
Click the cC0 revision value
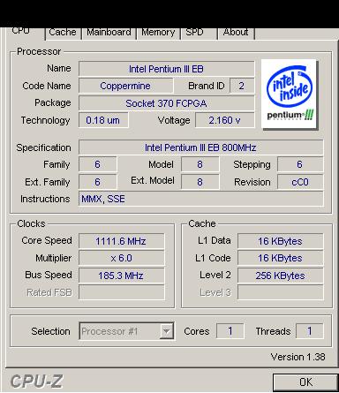tap(300, 182)
